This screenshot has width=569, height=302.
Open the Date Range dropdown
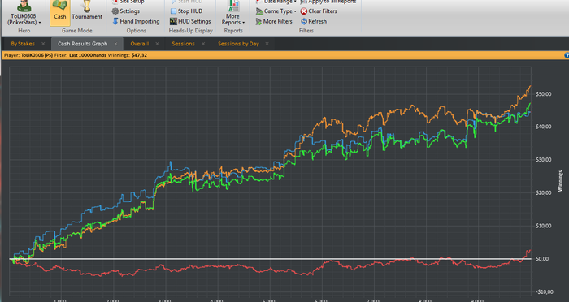276,2
